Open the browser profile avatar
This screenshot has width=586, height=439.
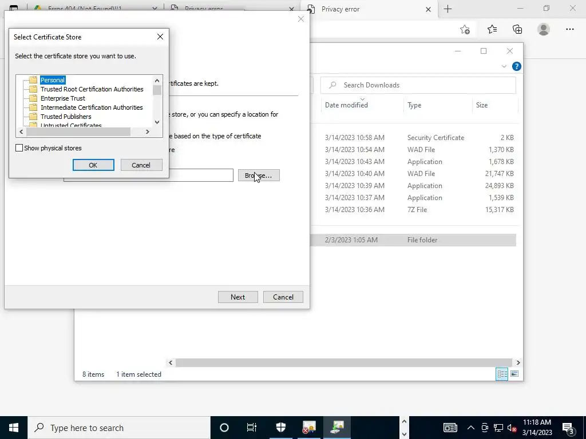(544, 29)
